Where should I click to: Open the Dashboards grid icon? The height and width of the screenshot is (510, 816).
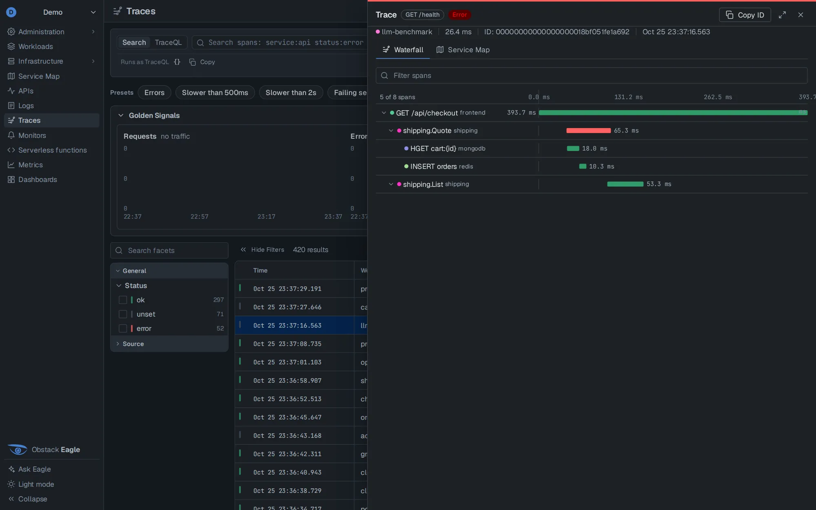click(x=11, y=180)
